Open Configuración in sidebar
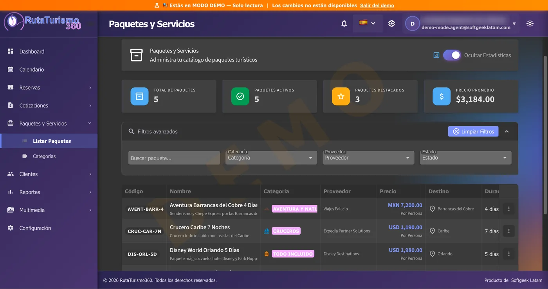Screen dimensions: 548x289 click(49, 228)
